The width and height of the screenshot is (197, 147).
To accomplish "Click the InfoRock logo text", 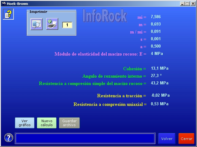I will click(x=105, y=16).
